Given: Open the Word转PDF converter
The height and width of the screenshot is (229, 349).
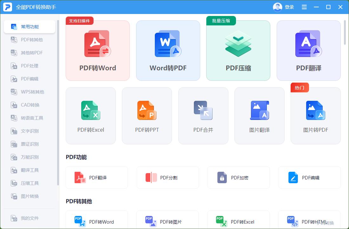Looking at the screenshot, I should tap(168, 51).
